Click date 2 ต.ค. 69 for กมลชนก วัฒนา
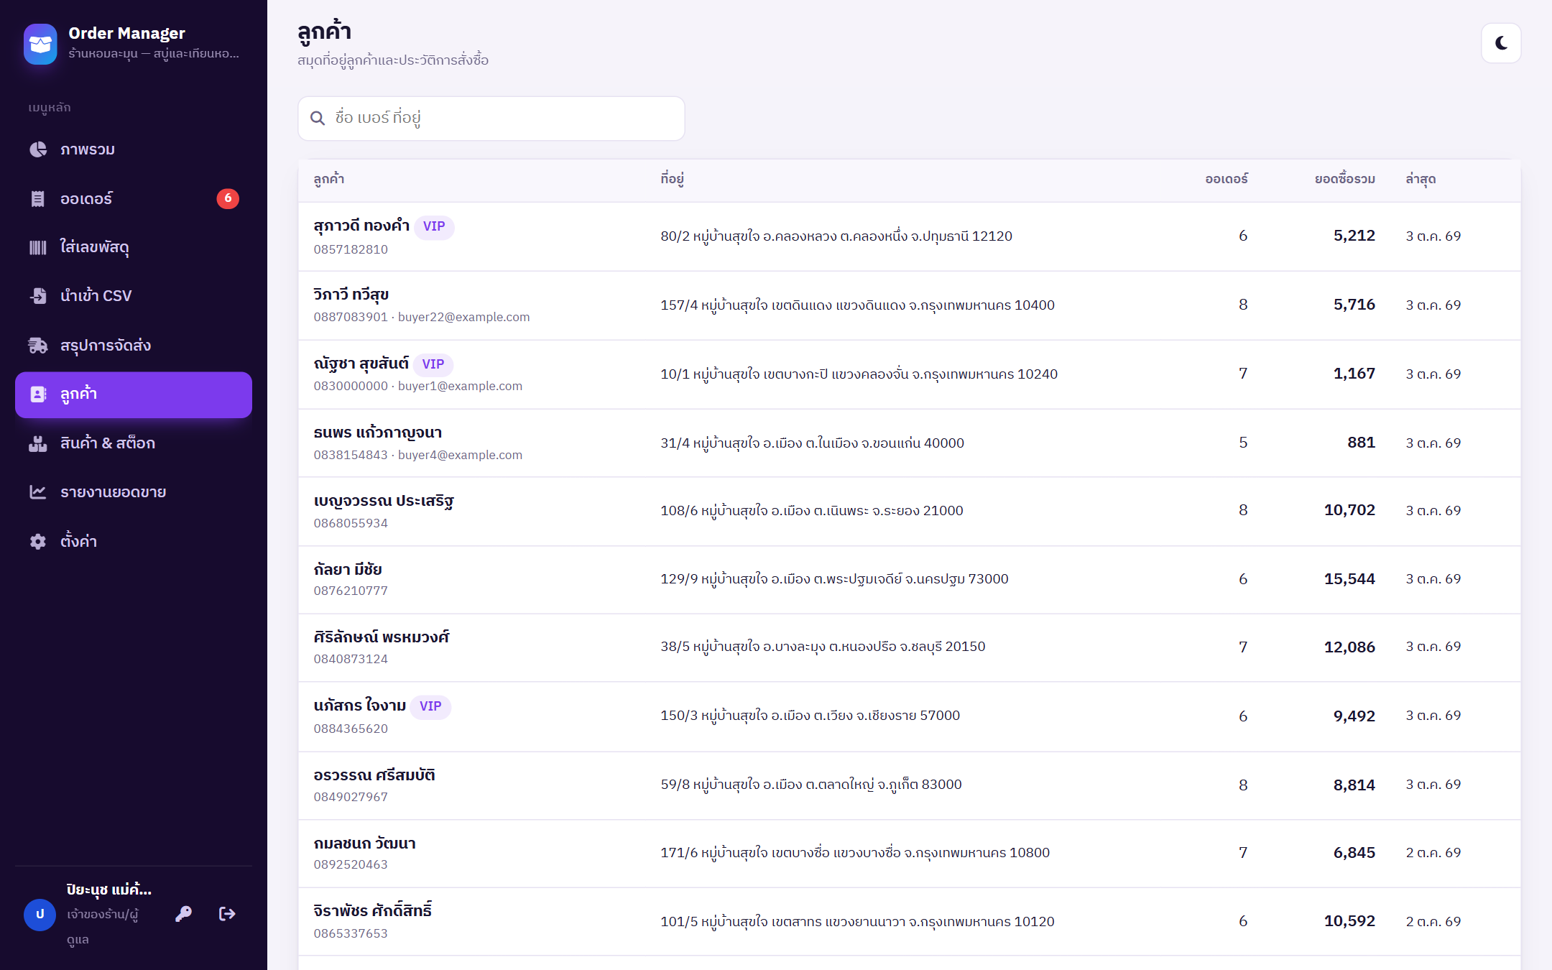The height and width of the screenshot is (970, 1552). tap(1433, 853)
